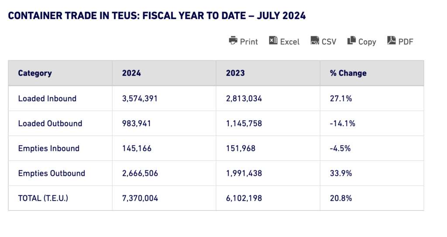Click the Loaded Outbound row label
Screen dimensions: 447x237
click(x=50, y=124)
